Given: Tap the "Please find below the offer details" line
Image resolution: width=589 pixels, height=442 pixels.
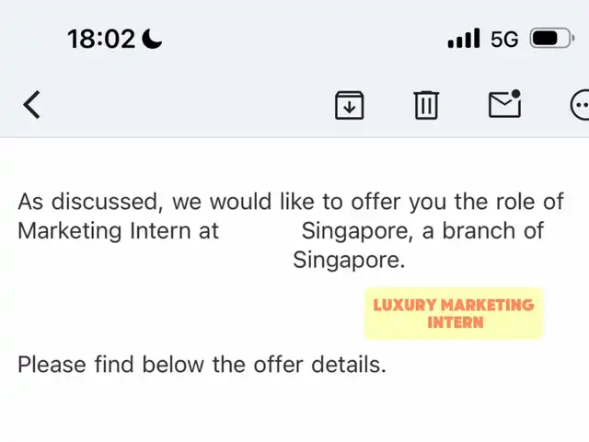Looking at the screenshot, I should pos(202,365).
